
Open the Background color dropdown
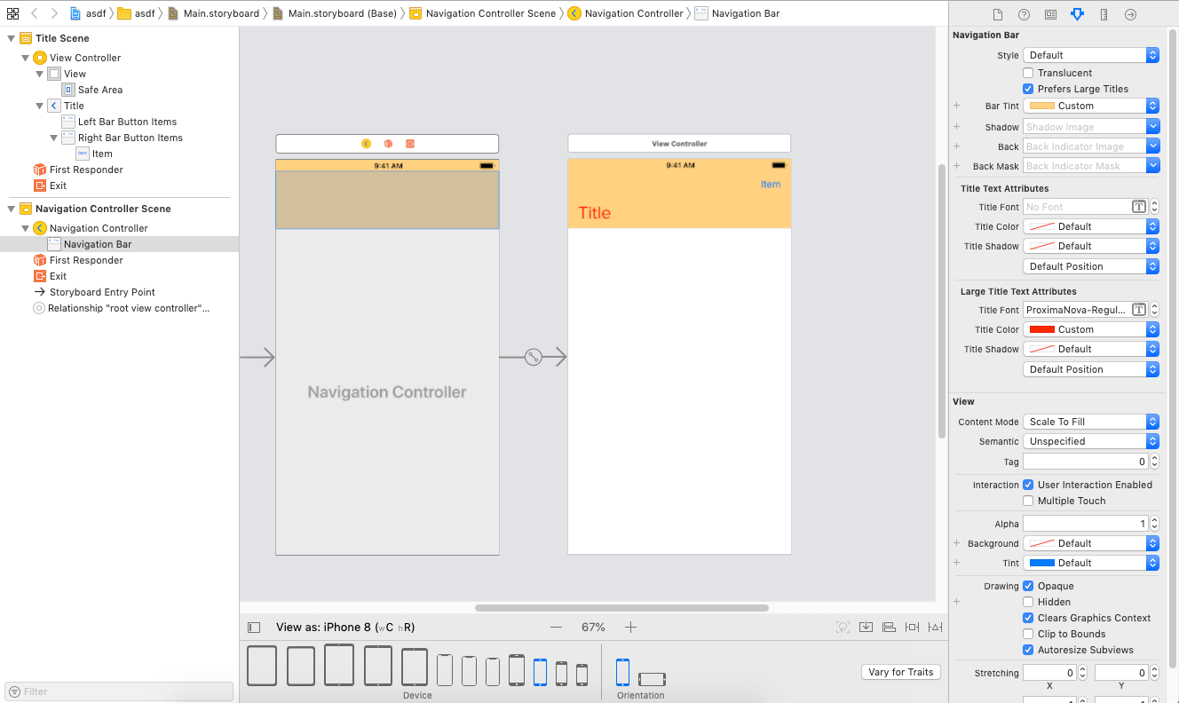coord(1091,543)
